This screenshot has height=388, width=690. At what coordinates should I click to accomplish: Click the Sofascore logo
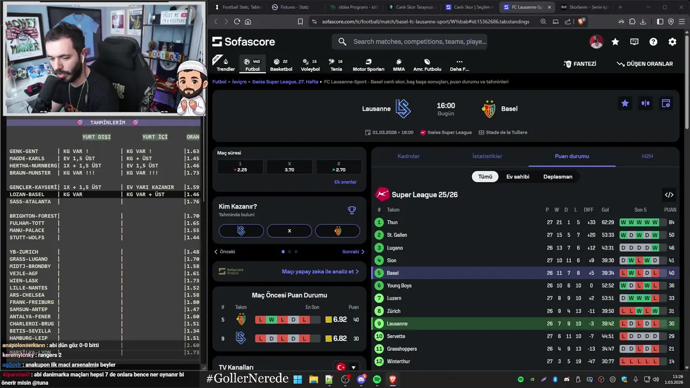244,41
